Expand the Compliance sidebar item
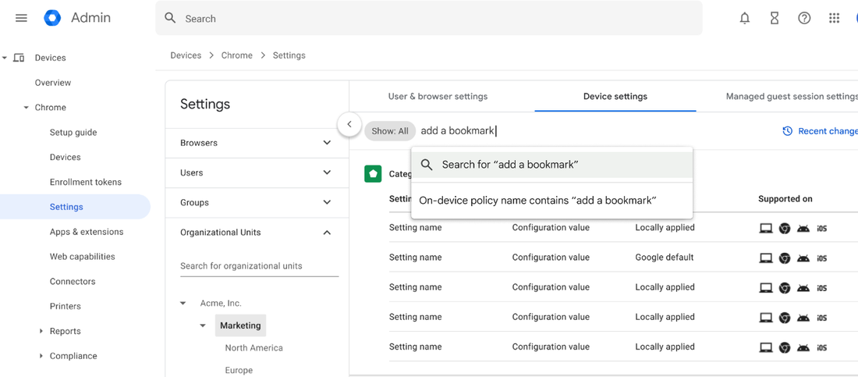Screen dimensions: 858x377 point(41,356)
